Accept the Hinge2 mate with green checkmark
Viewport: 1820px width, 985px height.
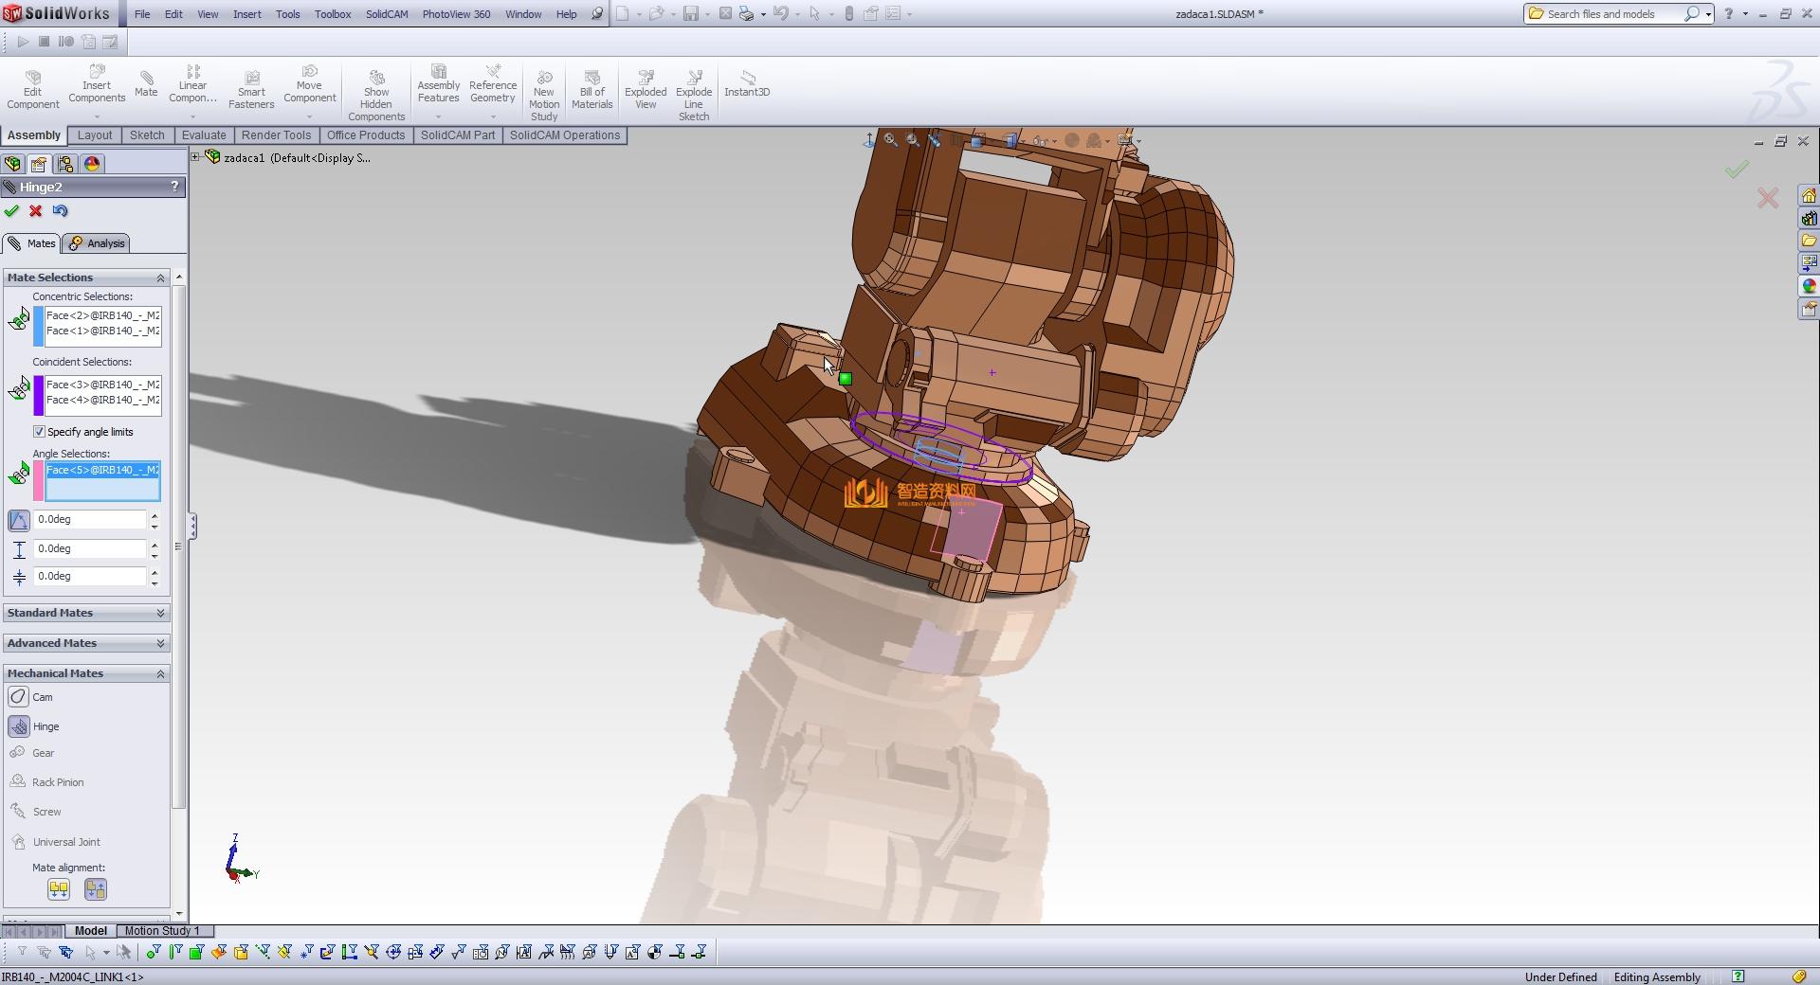(x=12, y=211)
